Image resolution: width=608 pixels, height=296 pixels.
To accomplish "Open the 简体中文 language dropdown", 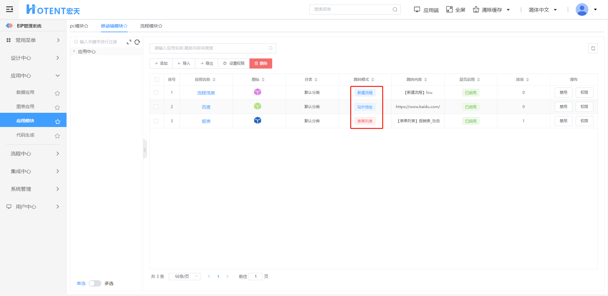I will (542, 10).
